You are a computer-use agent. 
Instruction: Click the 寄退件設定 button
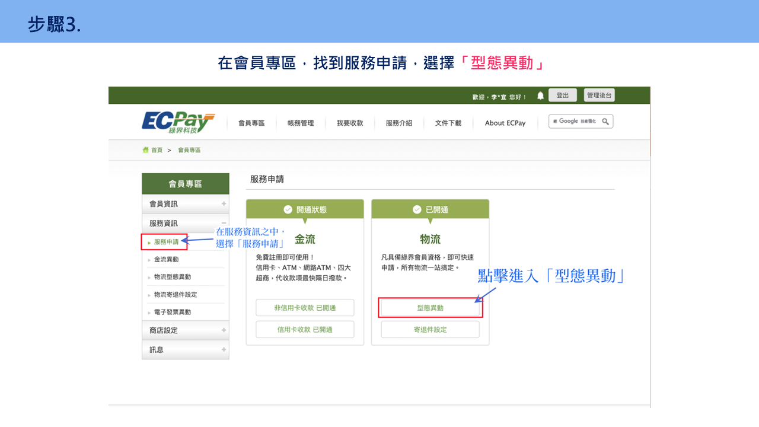pos(430,330)
